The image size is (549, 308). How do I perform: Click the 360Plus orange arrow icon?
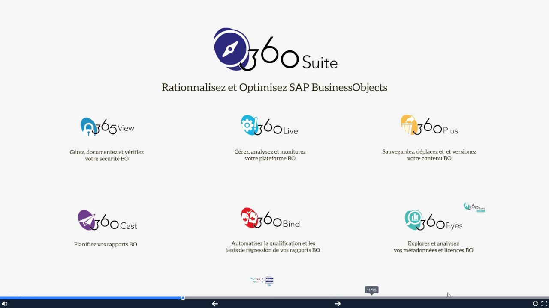409,124
